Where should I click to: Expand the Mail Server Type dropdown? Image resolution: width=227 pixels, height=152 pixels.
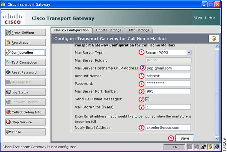pos(189,53)
